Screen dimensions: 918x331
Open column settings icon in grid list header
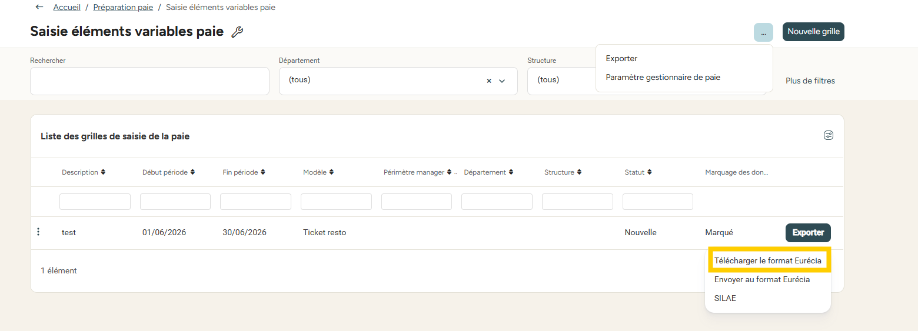point(829,136)
